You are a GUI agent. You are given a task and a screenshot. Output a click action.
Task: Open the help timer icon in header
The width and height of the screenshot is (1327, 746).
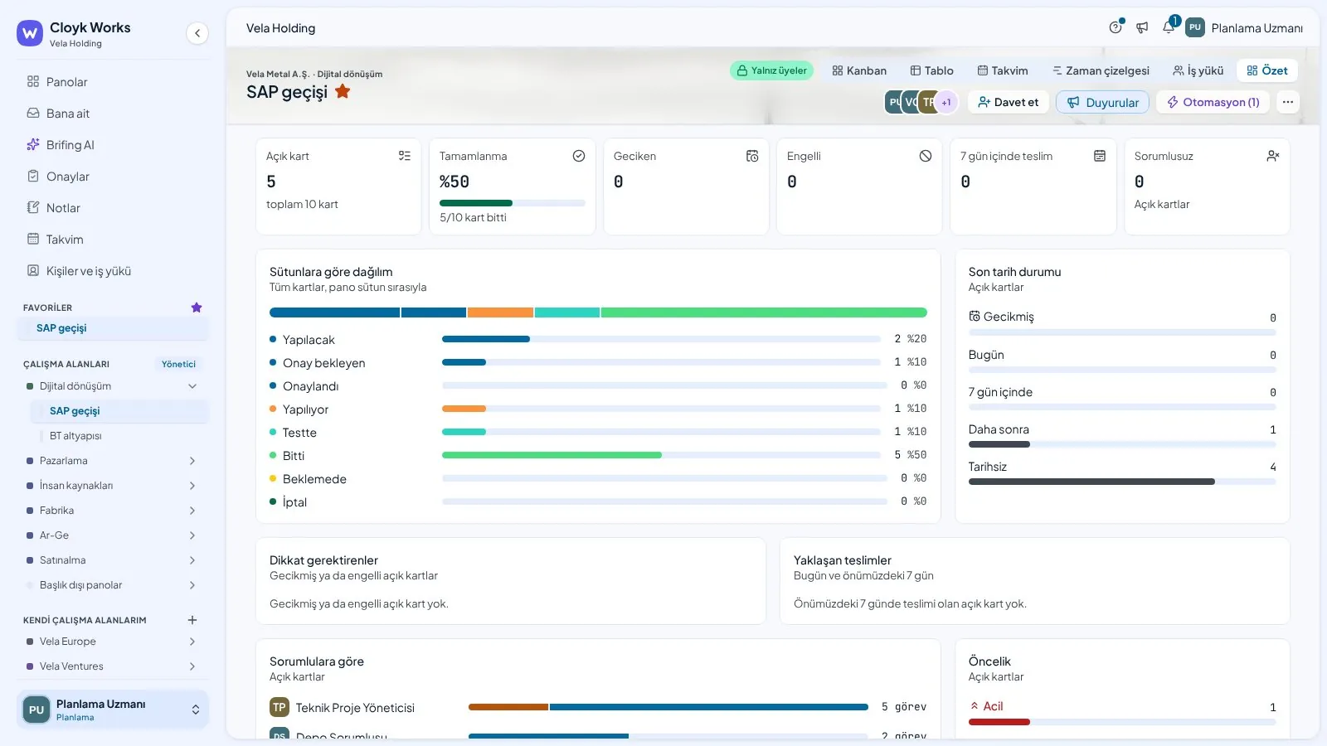(x=1116, y=27)
